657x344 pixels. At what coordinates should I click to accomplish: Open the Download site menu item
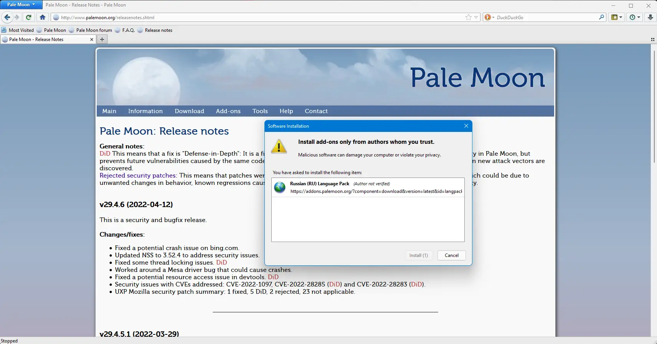190,111
